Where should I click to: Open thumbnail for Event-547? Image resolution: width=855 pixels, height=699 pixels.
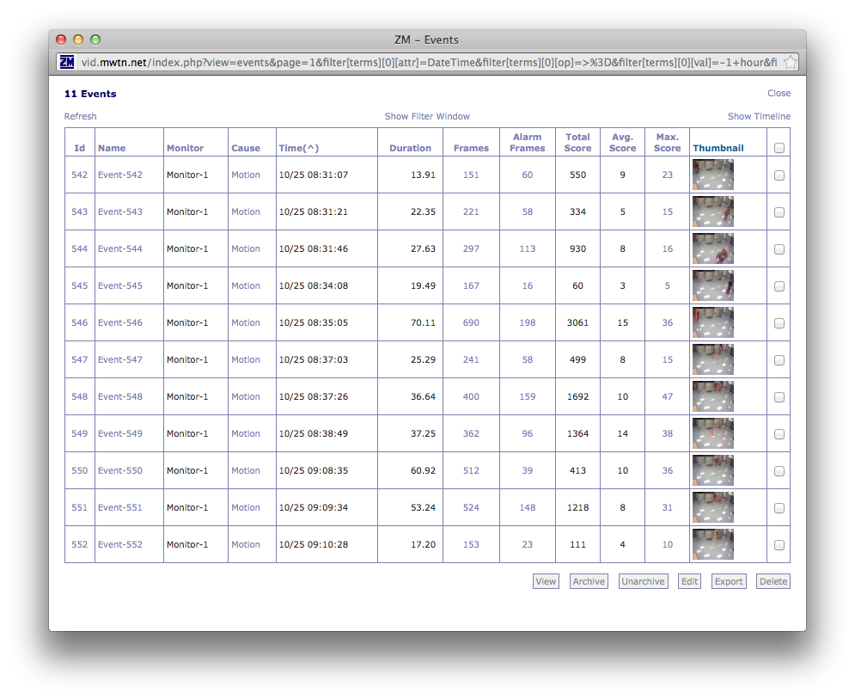pyautogui.click(x=712, y=359)
